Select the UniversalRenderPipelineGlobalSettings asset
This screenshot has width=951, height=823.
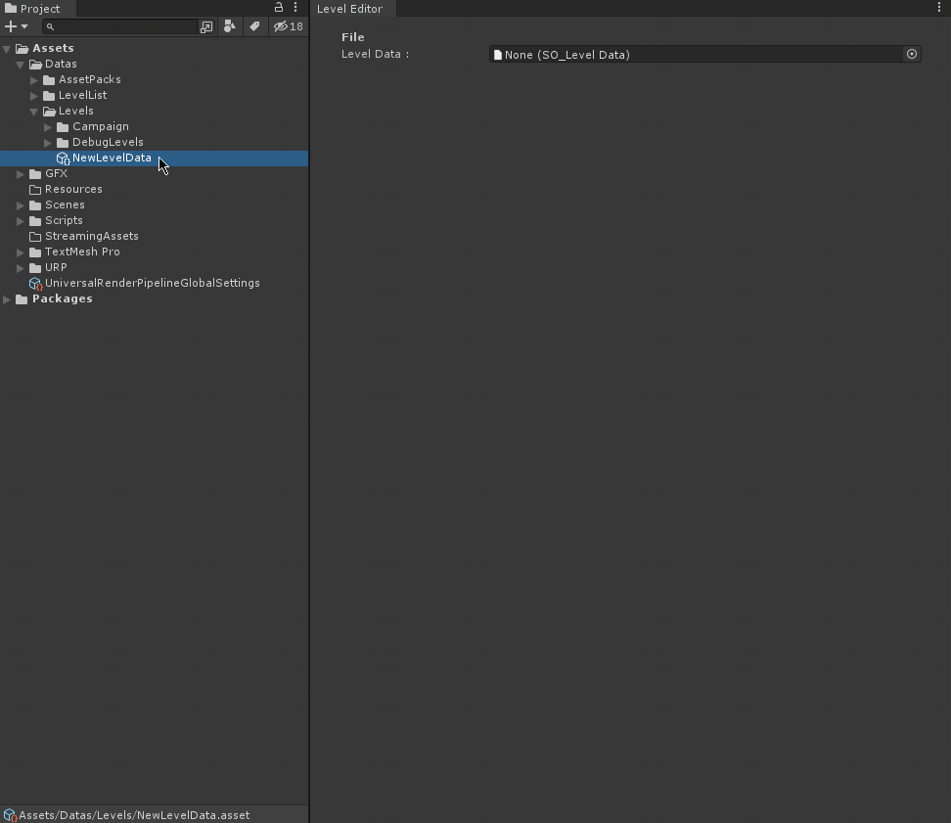point(152,283)
